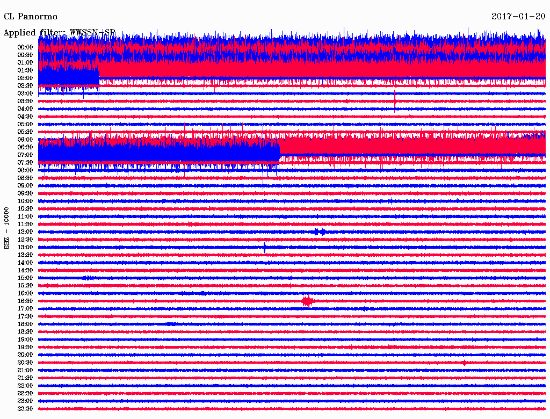Select the 23:00 time label
Viewport: 550px width, 419px height.
point(25,401)
